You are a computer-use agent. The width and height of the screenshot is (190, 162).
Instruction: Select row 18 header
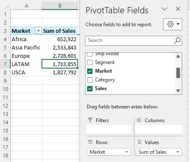[x=5, y=156]
